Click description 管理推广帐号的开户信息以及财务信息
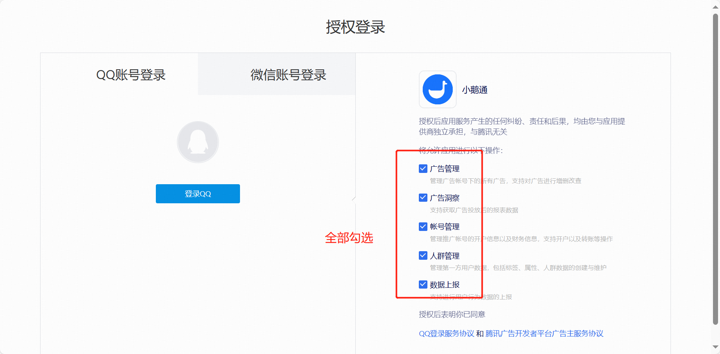The image size is (720, 354). (x=521, y=239)
